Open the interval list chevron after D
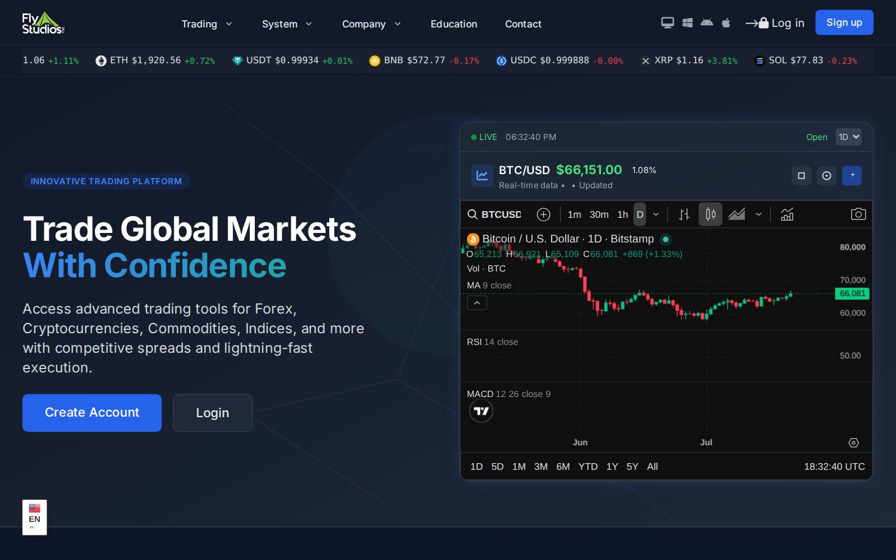 coord(656,214)
